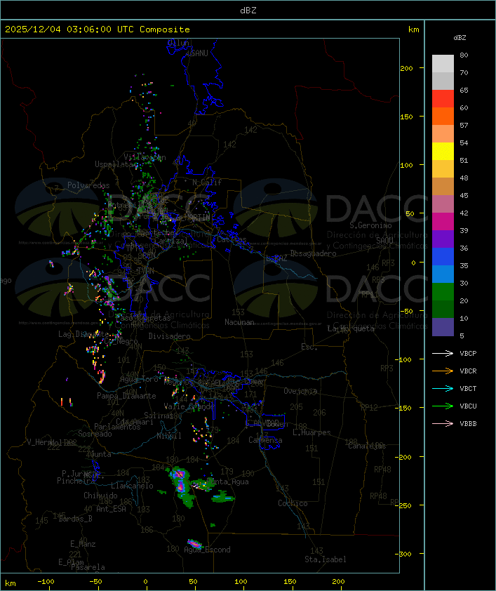The width and height of the screenshot is (496, 591).
Task: Click the -300 tick on the vertical axis
Action: pos(403,554)
